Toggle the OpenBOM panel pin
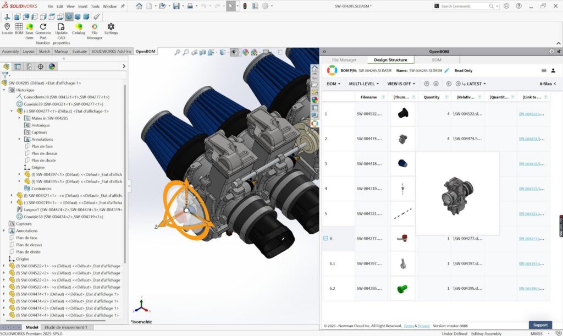 [x=559, y=51]
